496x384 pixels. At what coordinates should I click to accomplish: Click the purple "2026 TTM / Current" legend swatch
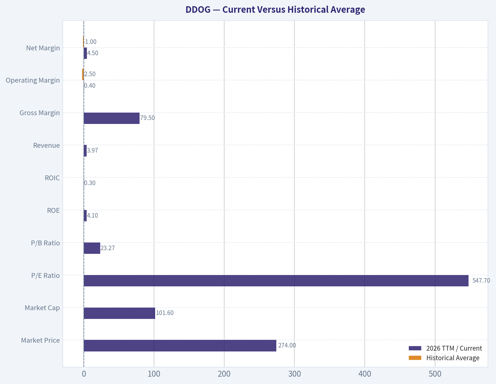point(415,348)
